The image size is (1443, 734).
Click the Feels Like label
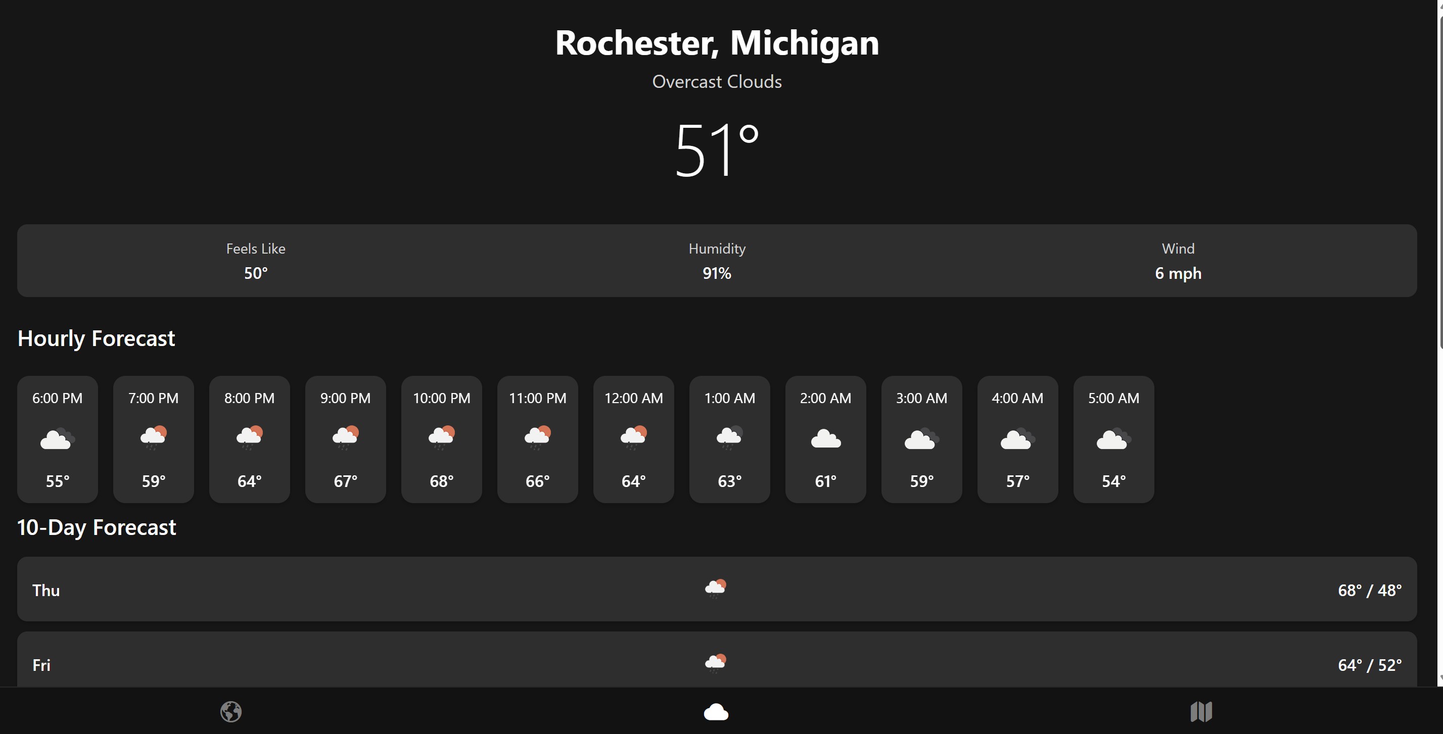pos(255,249)
